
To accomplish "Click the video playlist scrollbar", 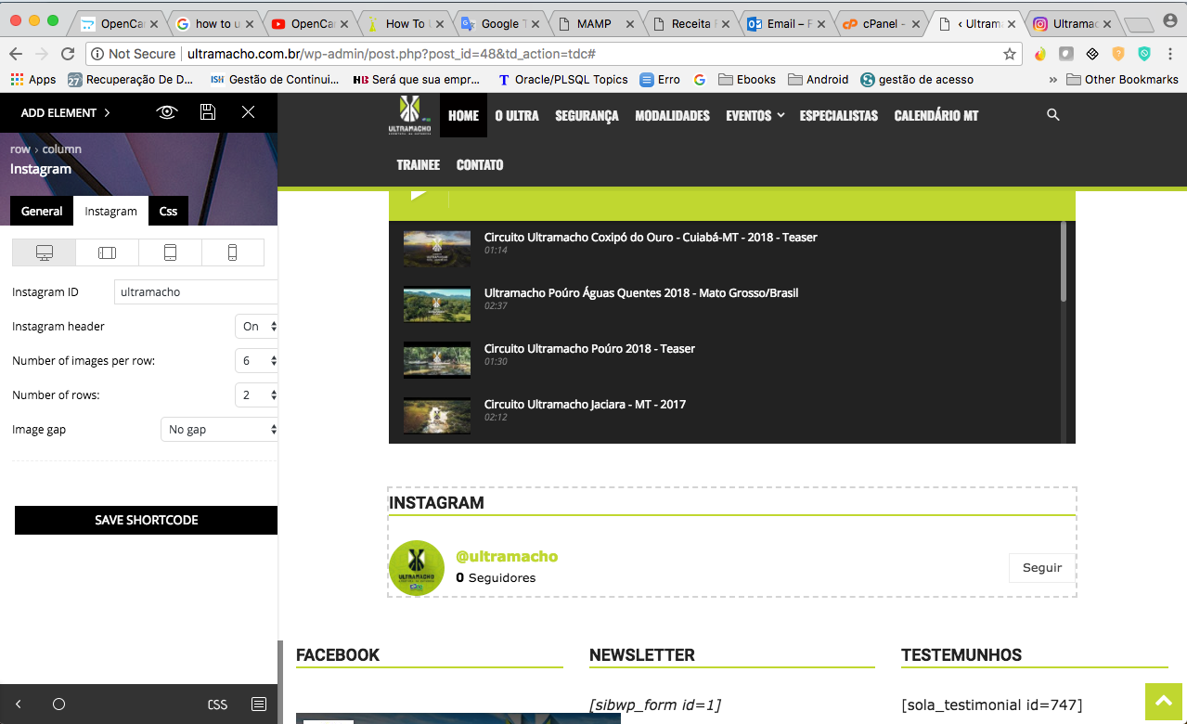I will pyautogui.click(x=1064, y=262).
